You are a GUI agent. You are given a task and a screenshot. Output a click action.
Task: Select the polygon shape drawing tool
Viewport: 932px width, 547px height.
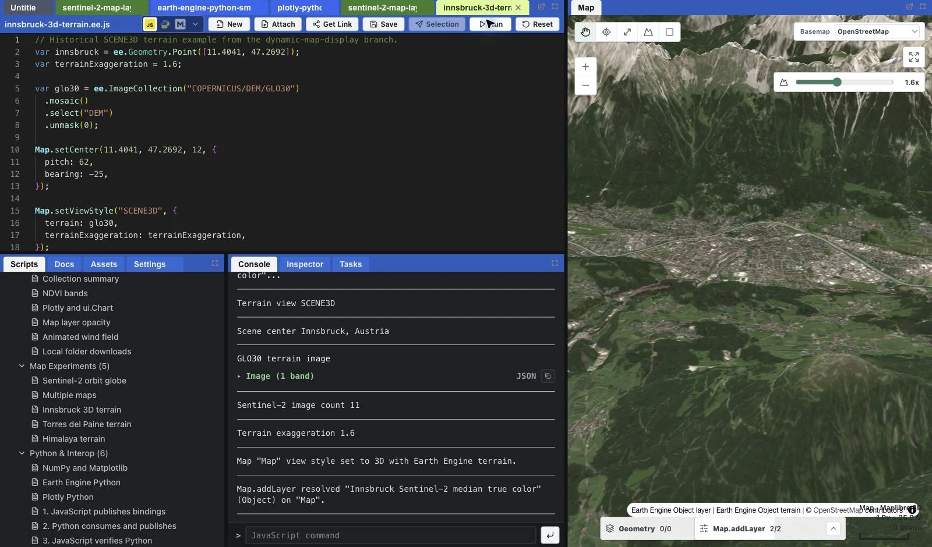point(648,32)
